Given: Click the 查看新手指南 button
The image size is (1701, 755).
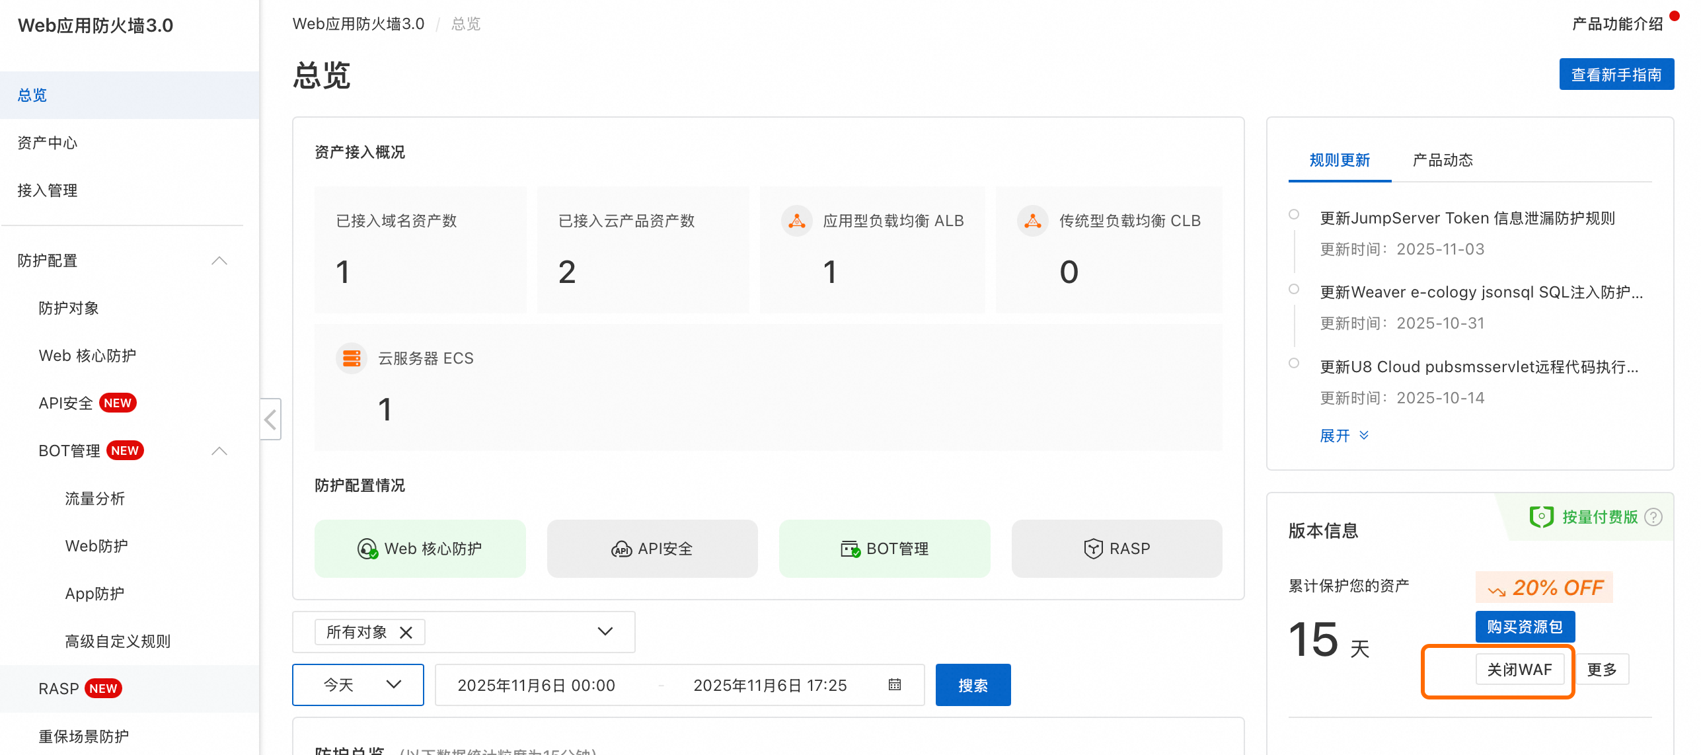Looking at the screenshot, I should 1616,75.
